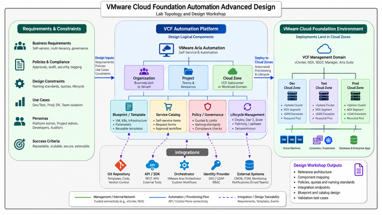The image size is (382, 215).
Task: Click the blue Automation / Provisioning Flow legend line
Action: click(158, 197)
